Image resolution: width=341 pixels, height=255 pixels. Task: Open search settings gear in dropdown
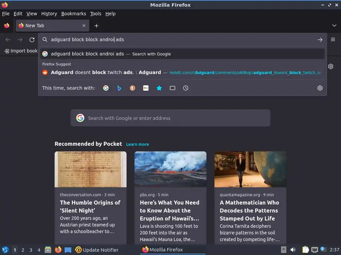(x=320, y=88)
